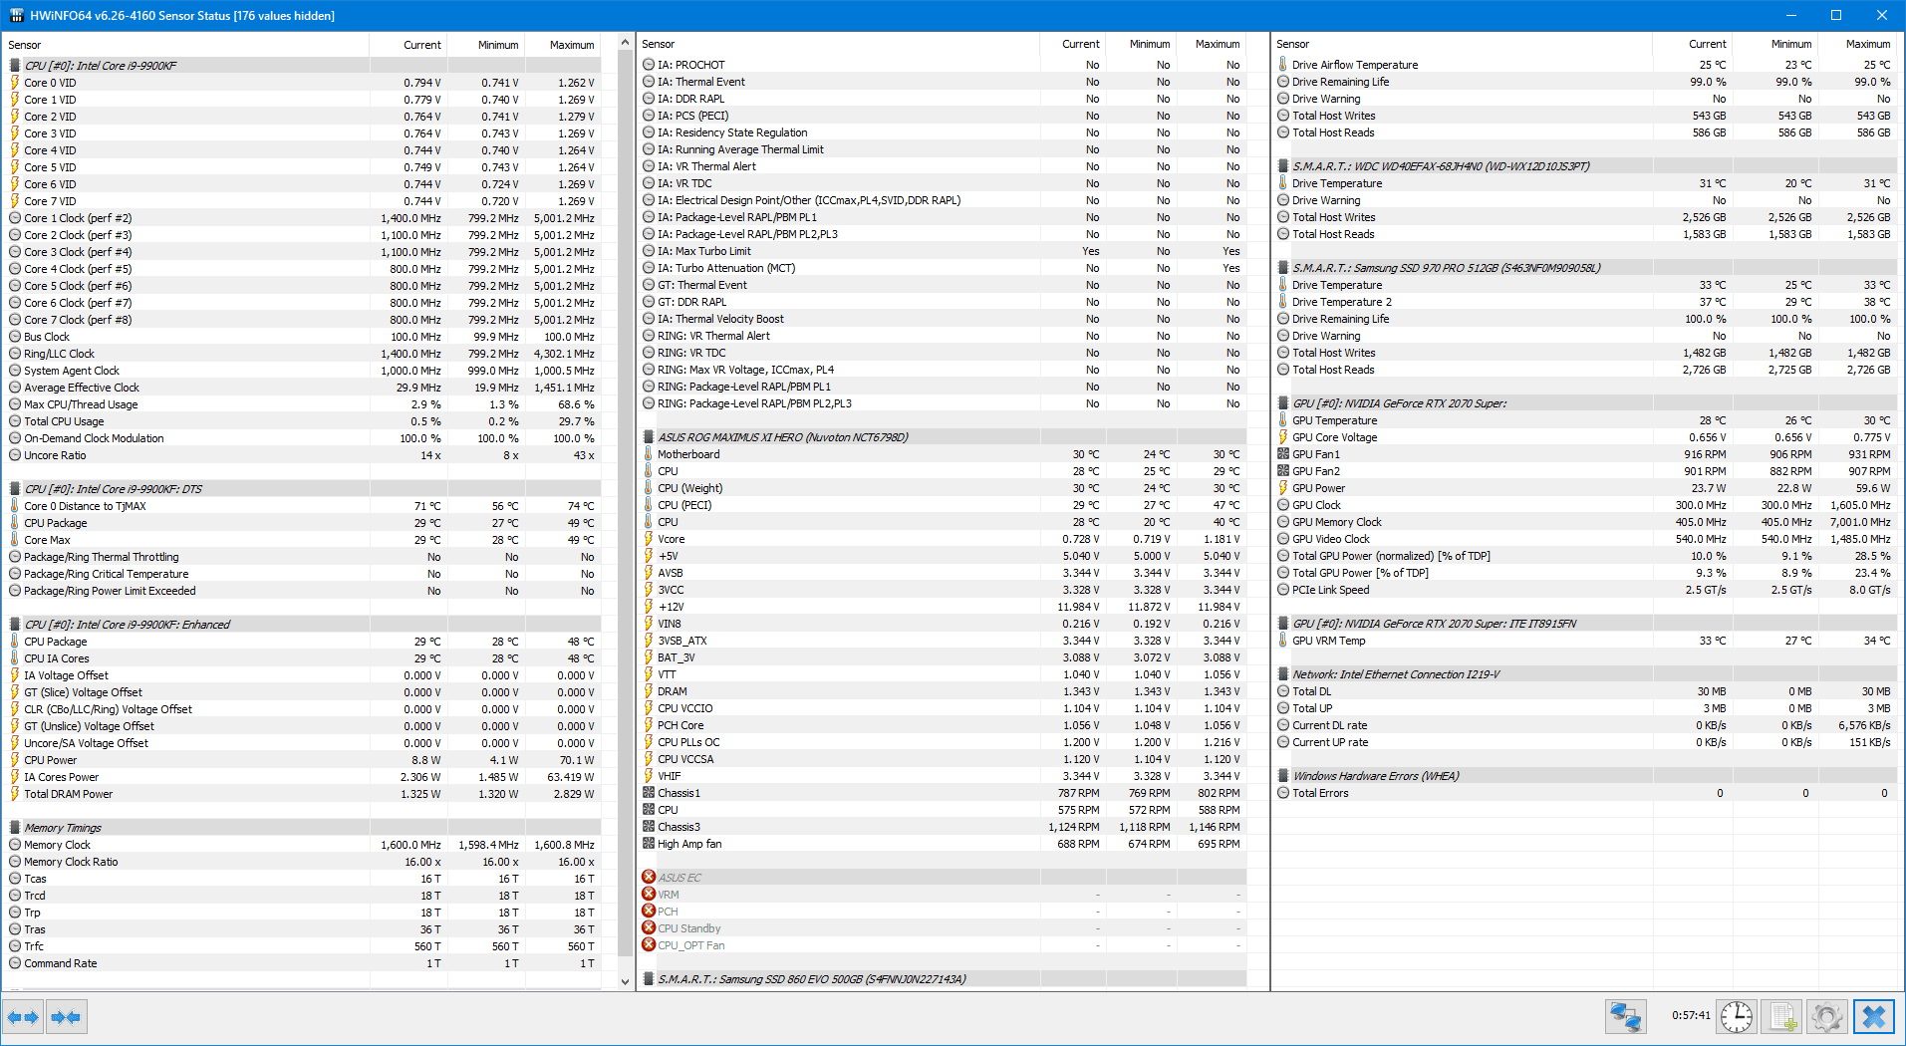Click the clock icon next to Bus Clock
This screenshot has height=1046, width=1906.
pyautogui.click(x=15, y=337)
